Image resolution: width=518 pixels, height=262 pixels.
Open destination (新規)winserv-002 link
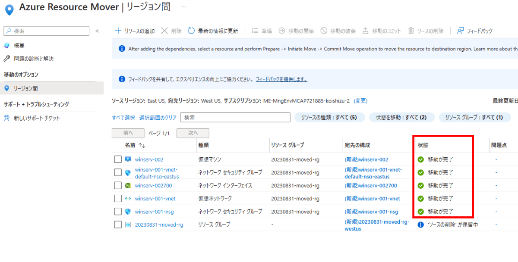[x=366, y=160]
